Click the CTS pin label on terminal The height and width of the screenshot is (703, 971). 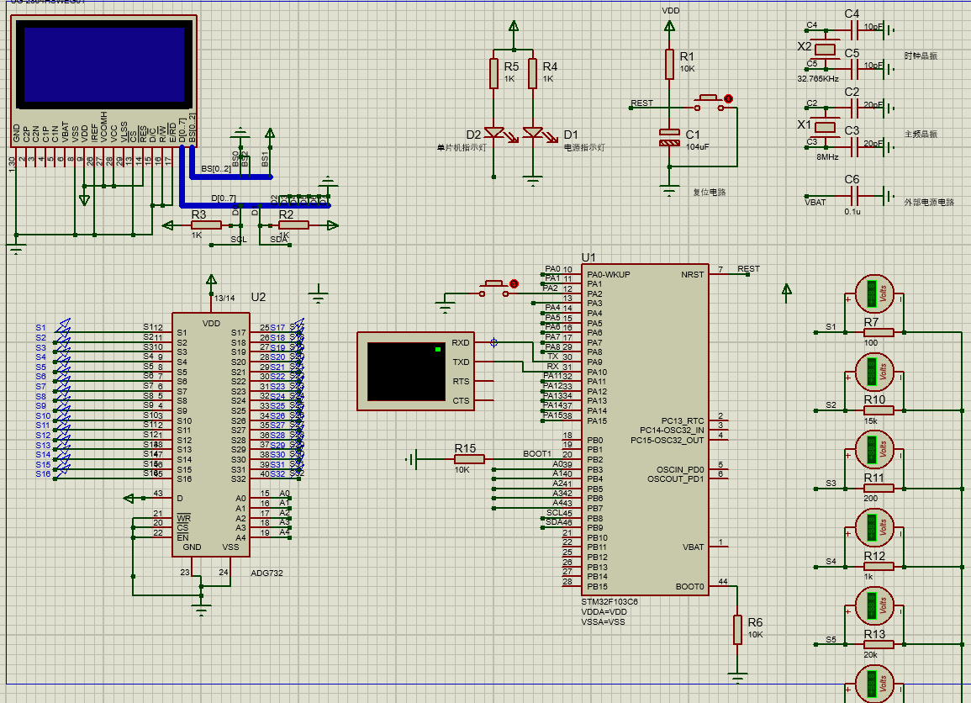pyautogui.click(x=461, y=401)
